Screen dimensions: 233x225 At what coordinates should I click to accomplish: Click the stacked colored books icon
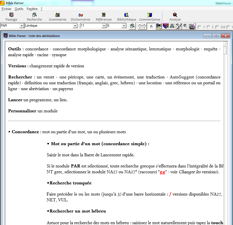(166, 26)
